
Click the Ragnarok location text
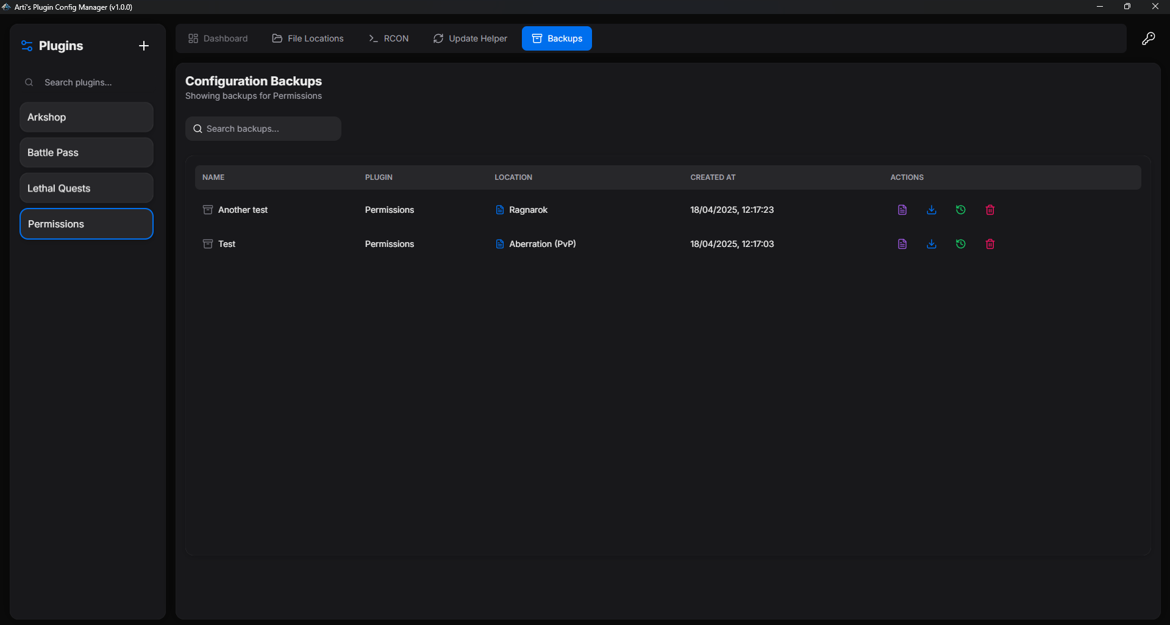point(528,210)
